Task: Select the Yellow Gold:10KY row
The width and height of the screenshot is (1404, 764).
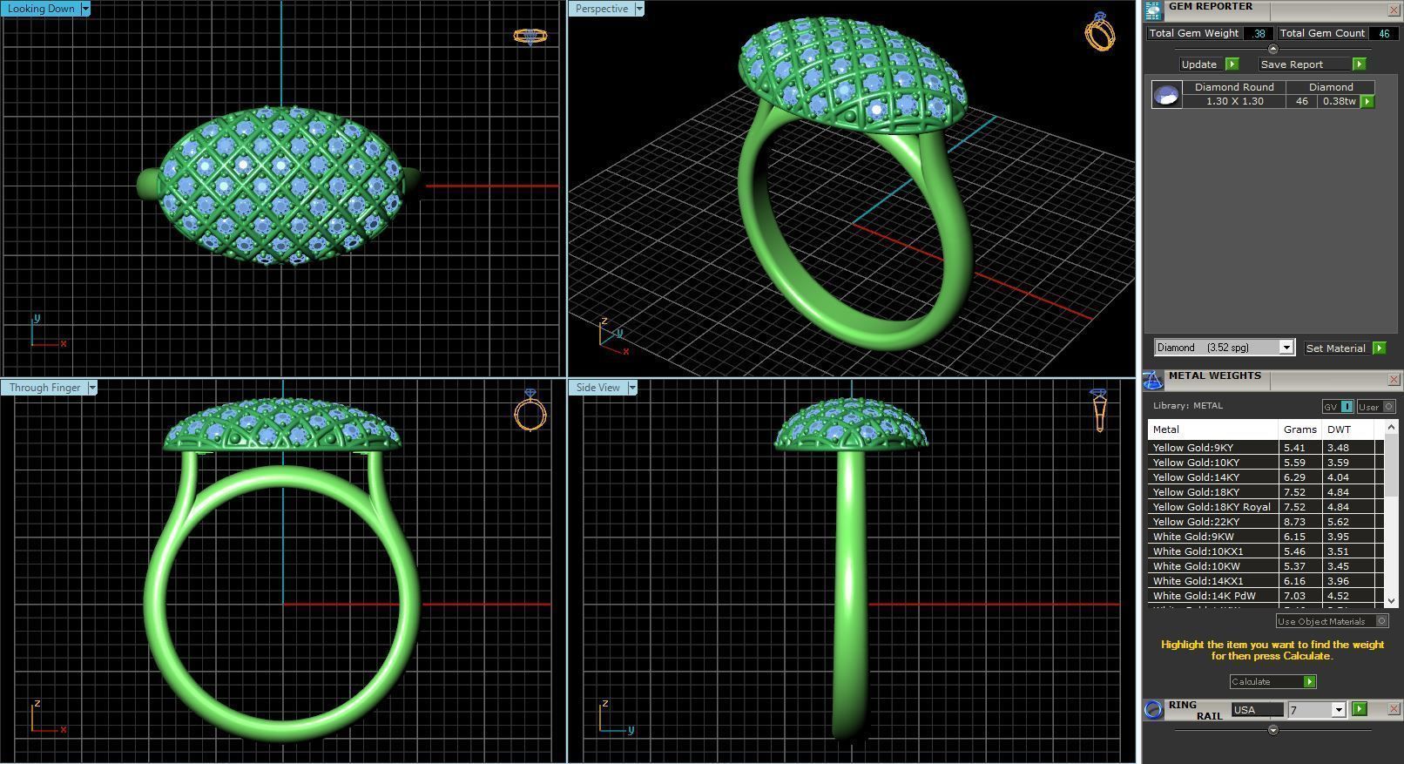Action: pos(1266,463)
